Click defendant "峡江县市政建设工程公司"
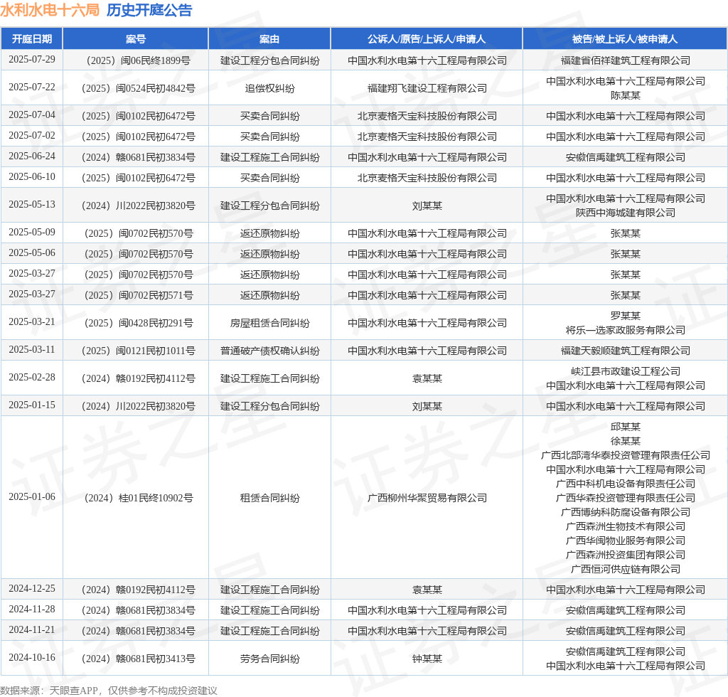728x697 pixels. pyautogui.click(x=626, y=371)
